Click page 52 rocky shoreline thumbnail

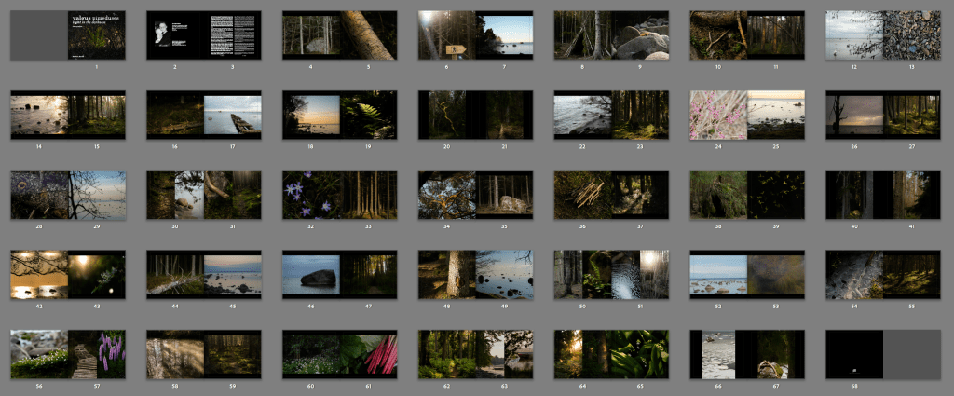pyautogui.click(x=718, y=274)
